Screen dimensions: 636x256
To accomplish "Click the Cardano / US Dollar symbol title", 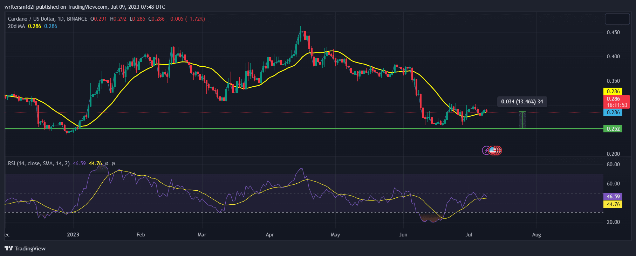I will (47, 19).
